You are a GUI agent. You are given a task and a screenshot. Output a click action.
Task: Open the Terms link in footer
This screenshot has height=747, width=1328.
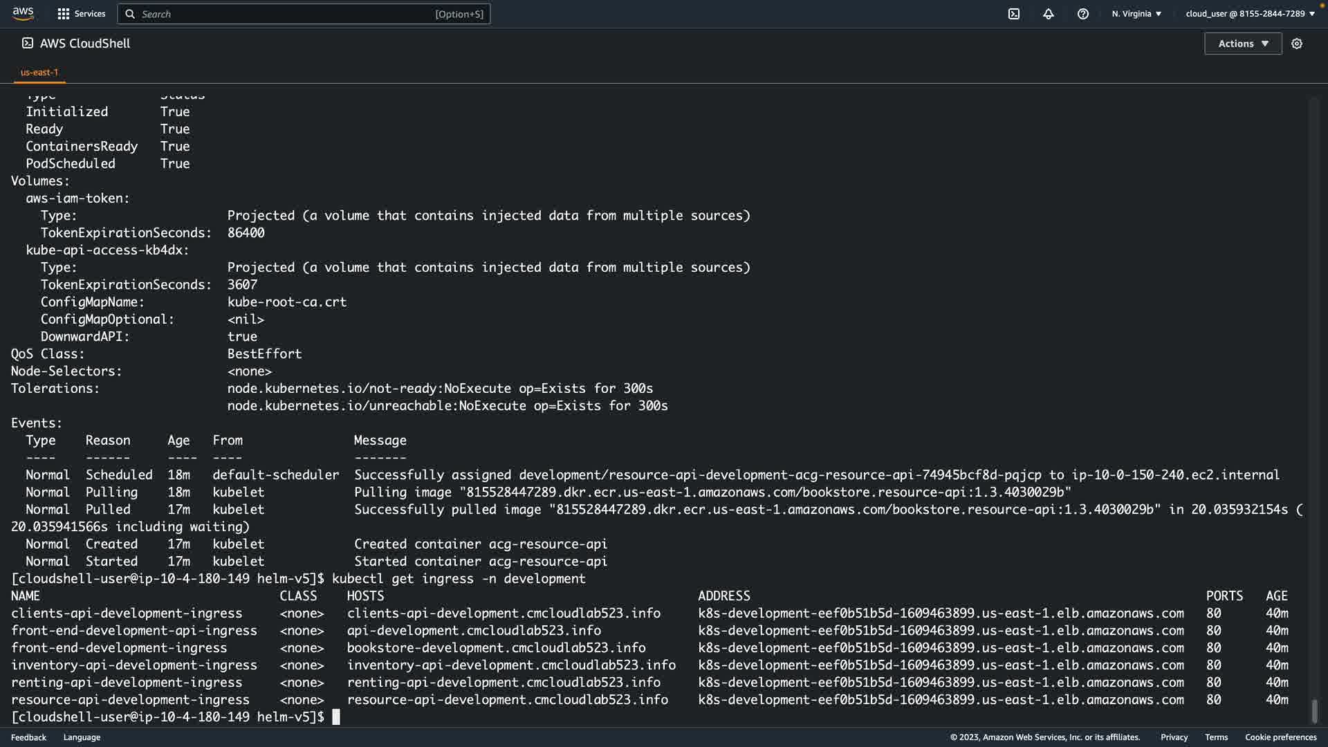click(1216, 737)
